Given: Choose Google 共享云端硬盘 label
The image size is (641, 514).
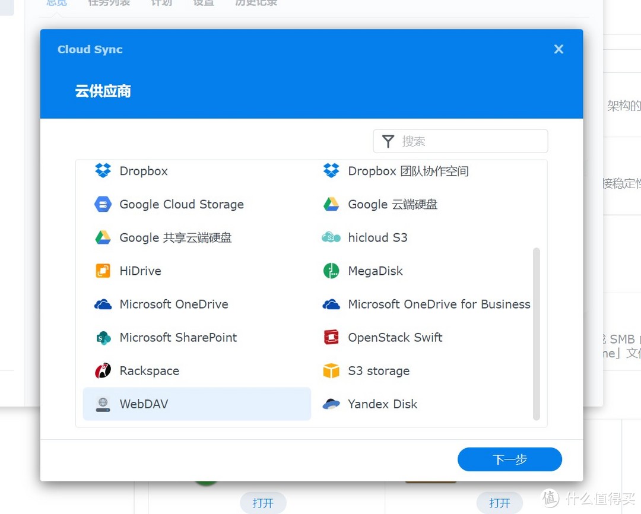Looking at the screenshot, I should point(175,237).
